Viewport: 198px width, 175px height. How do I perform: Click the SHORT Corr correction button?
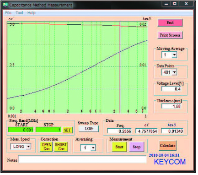[x=61, y=147]
